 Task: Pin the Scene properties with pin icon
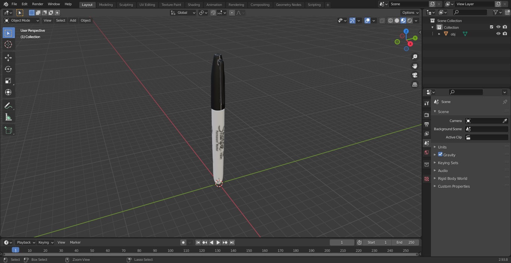[505, 102]
